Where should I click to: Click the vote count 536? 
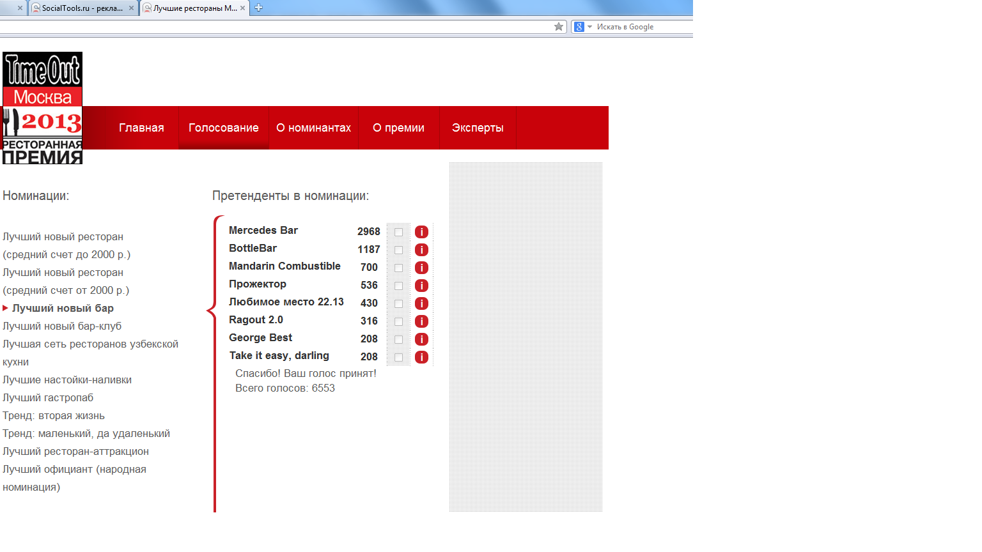pyautogui.click(x=369, y=285)
